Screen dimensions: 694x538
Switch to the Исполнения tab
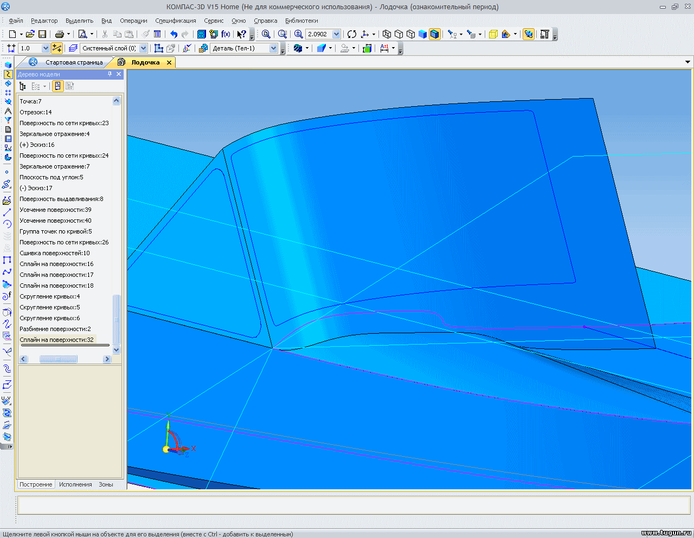(75, 484)
